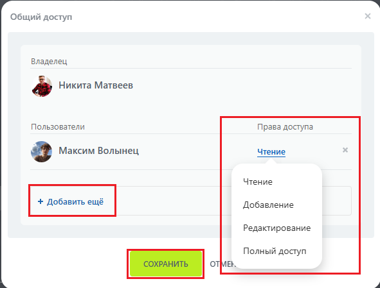Viewport: 380px width, 288px height.
Task: Close the Общий доступ dialog
Action: [368, 16]
